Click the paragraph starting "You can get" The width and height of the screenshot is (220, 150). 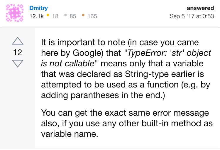127,123
